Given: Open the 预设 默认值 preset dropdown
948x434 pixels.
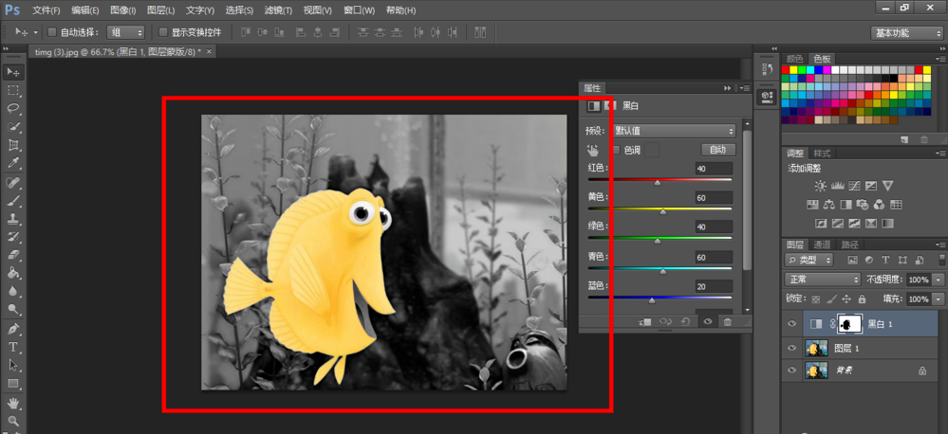Looking at the screenshot, I should (674, 131).
